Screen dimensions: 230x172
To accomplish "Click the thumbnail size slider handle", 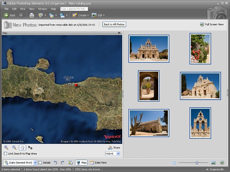I will [197, 163].
